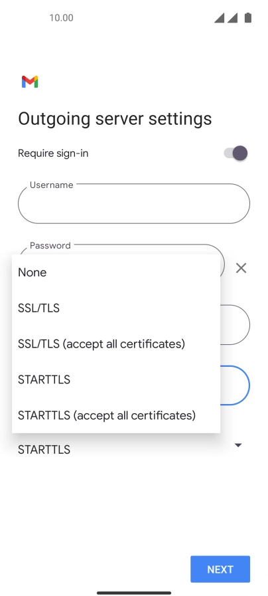This screenshot has height=596, width=268.
Task: Choose SSL/TLS security option
Action: coord(116,308)
